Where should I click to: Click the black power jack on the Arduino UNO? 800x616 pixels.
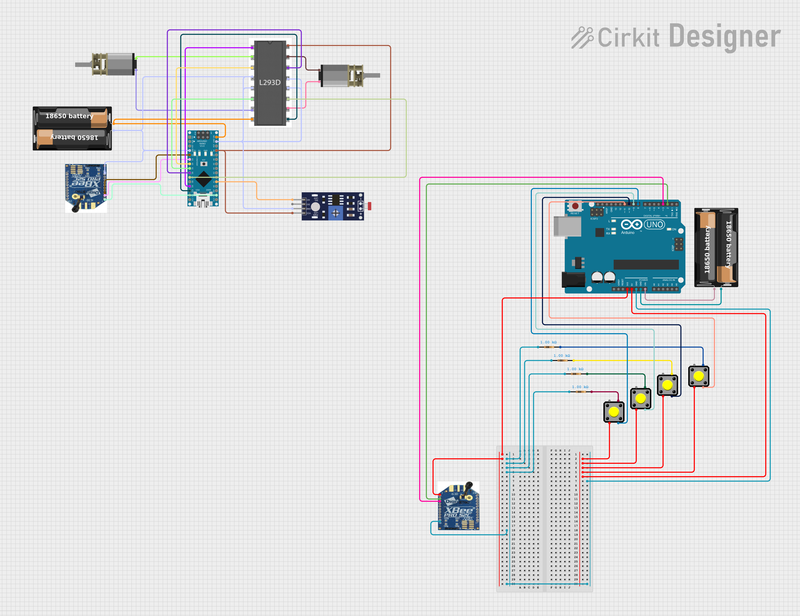(573, 280)
